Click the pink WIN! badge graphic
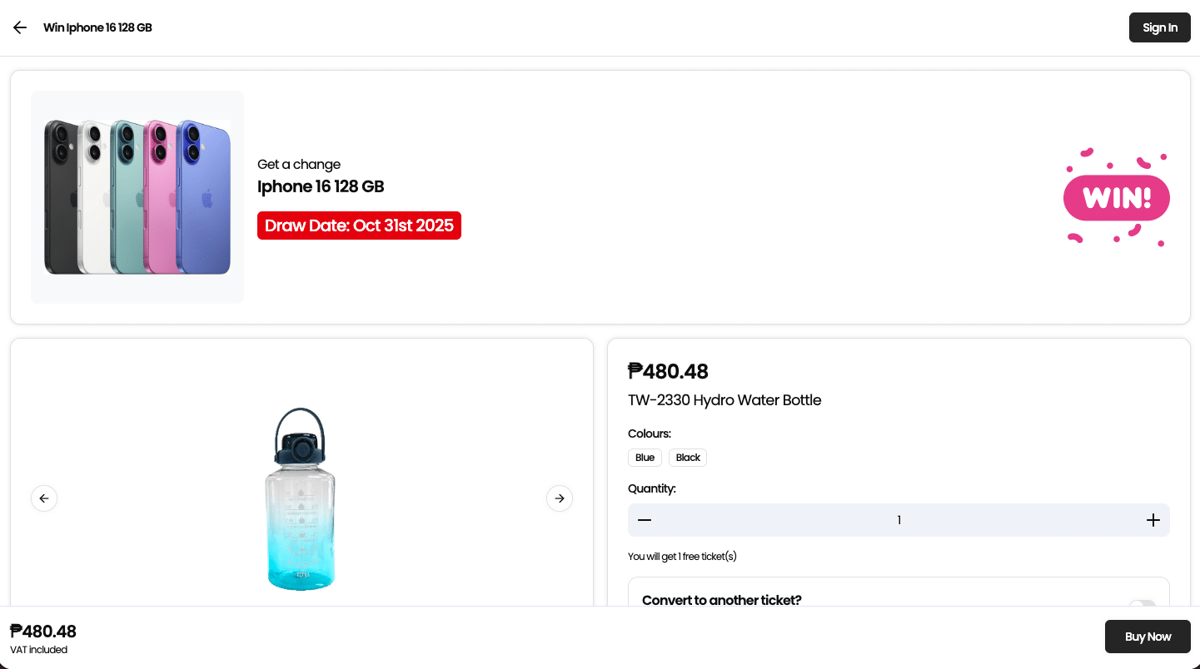 [x=1116, y=197]
